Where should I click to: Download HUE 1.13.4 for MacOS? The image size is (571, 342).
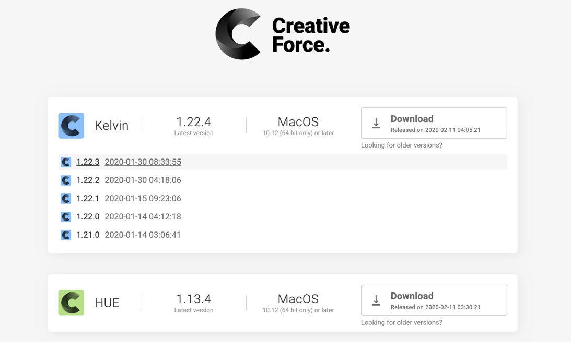[x=434, y=300]
